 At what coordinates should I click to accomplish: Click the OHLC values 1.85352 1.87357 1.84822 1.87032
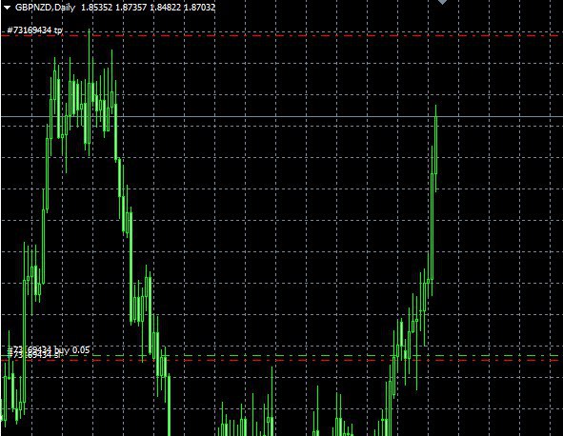(x=148, y=8)
